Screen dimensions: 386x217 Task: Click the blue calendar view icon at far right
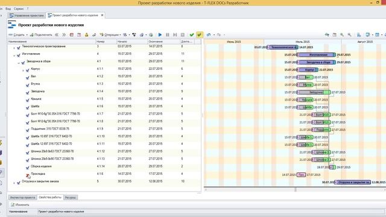tap(377, 35)
